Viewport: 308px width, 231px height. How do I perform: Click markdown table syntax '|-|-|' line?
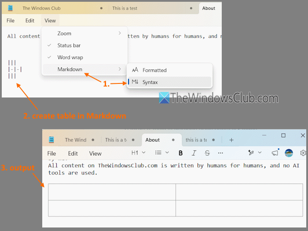15,69
